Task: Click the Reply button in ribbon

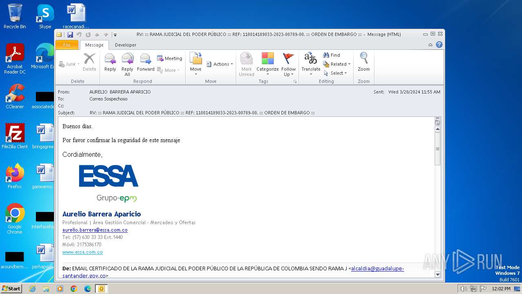Action: [110, 63]
